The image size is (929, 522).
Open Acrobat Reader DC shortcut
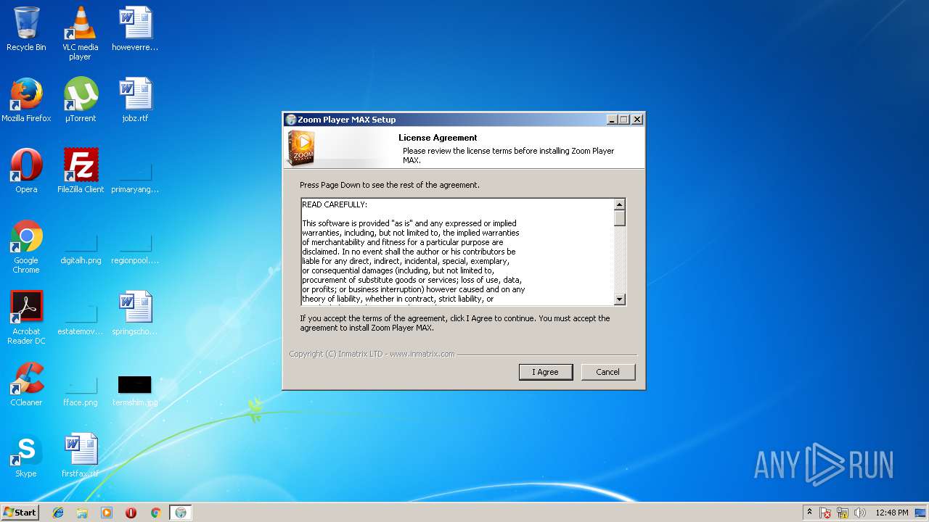(x=26, y=318)
